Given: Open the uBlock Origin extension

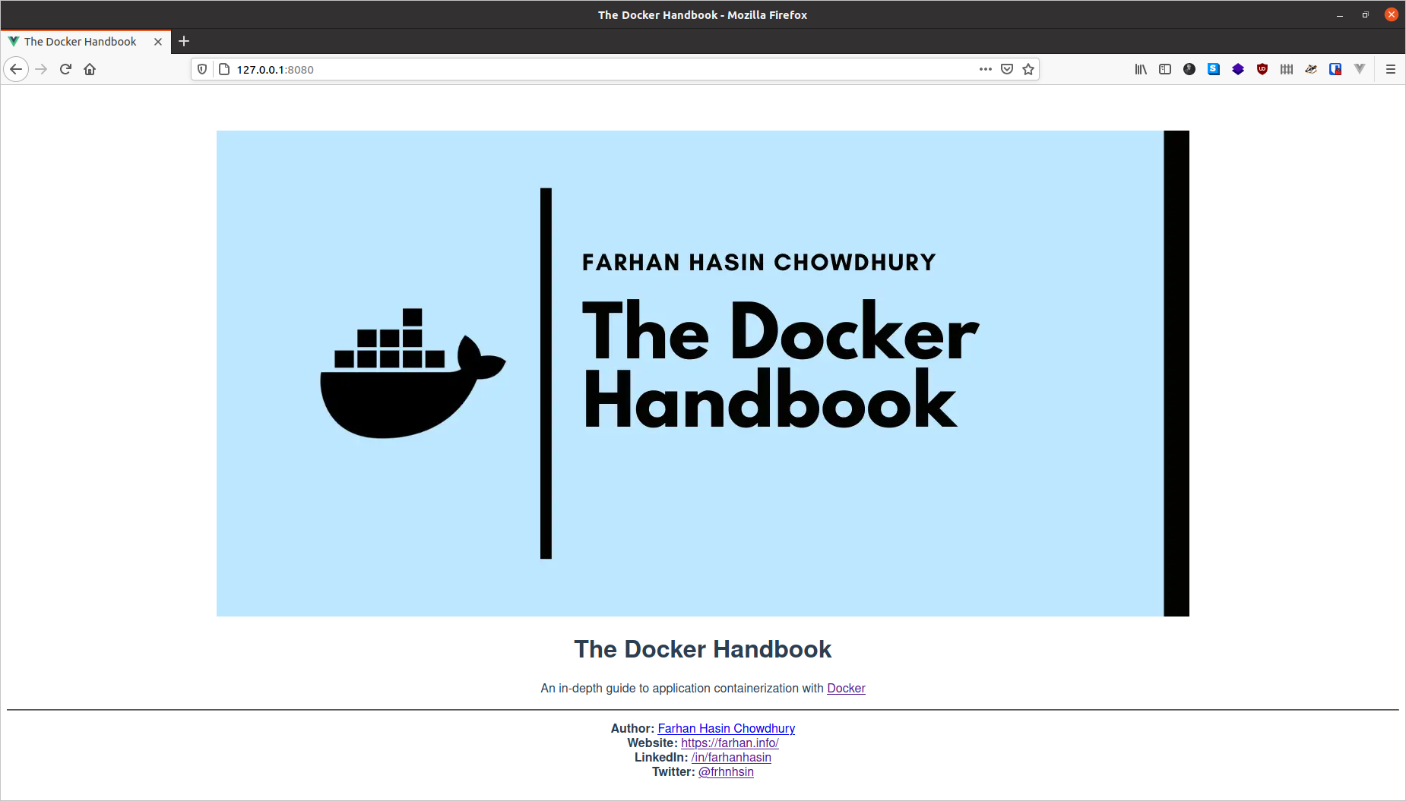Looking at the screenshot, I should click(1262, 69).
